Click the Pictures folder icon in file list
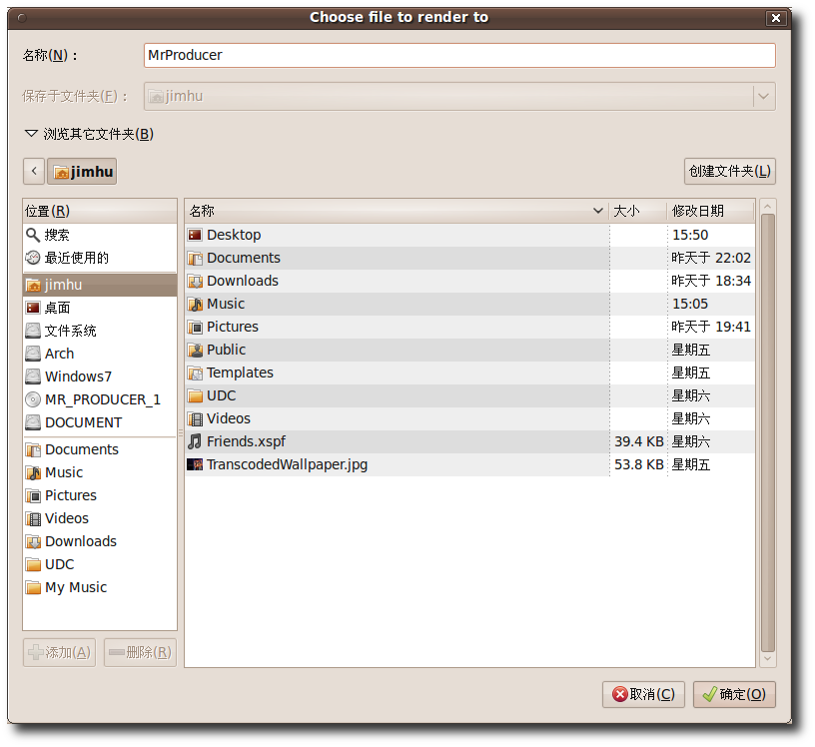The width and height of the screenshot is (815, 747). click(195, 327)
